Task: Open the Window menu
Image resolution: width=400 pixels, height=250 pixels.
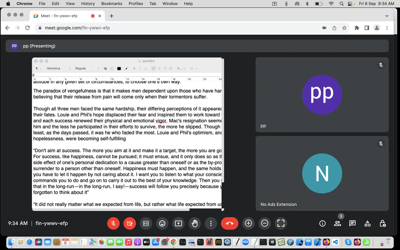Action: click(x=170, y=3)
